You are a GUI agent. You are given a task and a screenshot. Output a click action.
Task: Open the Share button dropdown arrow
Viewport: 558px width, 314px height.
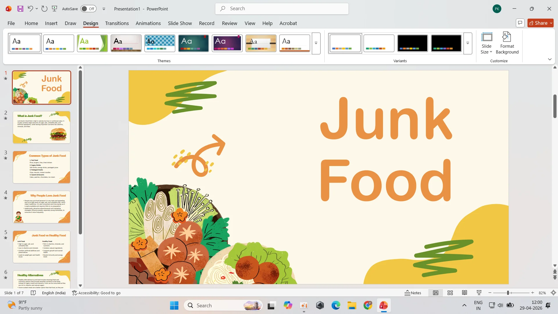[x=551, y=23]
